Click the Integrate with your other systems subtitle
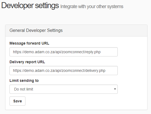 coord(92,7)
